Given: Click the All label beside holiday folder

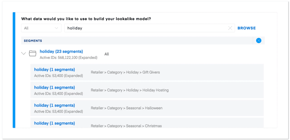Looking at the screenshot, I should [x=107, y=54].
